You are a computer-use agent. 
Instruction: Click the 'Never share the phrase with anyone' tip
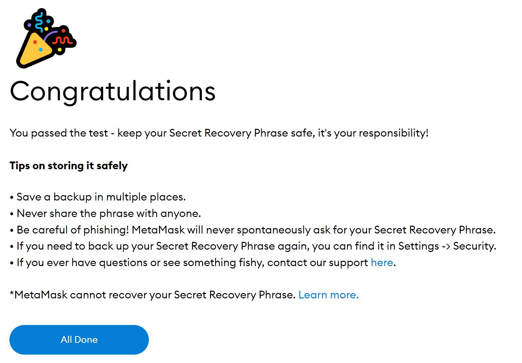click(x=105, y=213)
